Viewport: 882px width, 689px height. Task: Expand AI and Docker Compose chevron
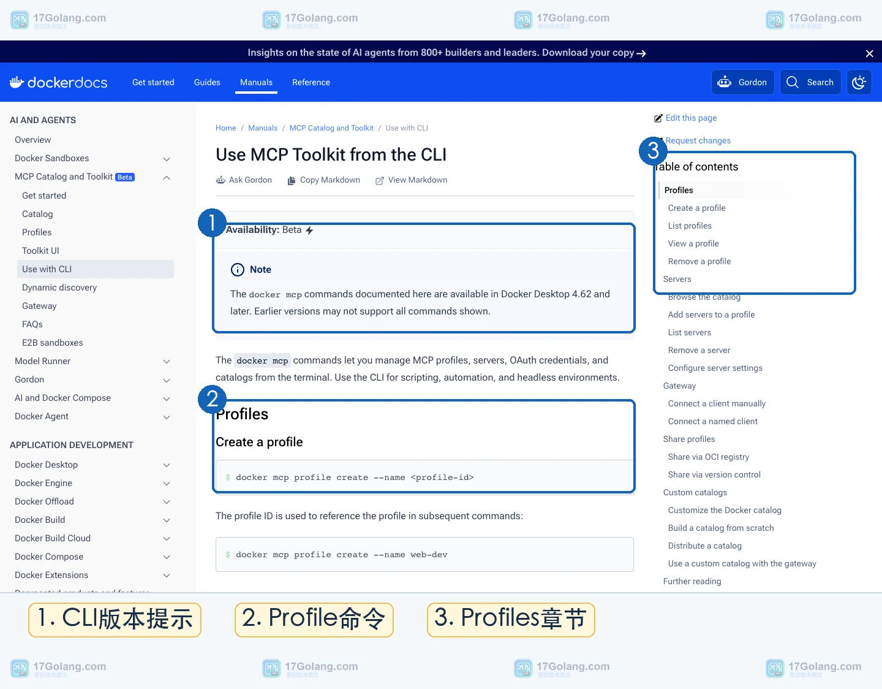[167, 398]
